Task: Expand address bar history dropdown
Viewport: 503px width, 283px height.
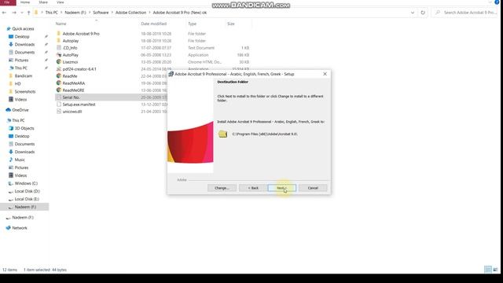Action: (x=413, y=13)
